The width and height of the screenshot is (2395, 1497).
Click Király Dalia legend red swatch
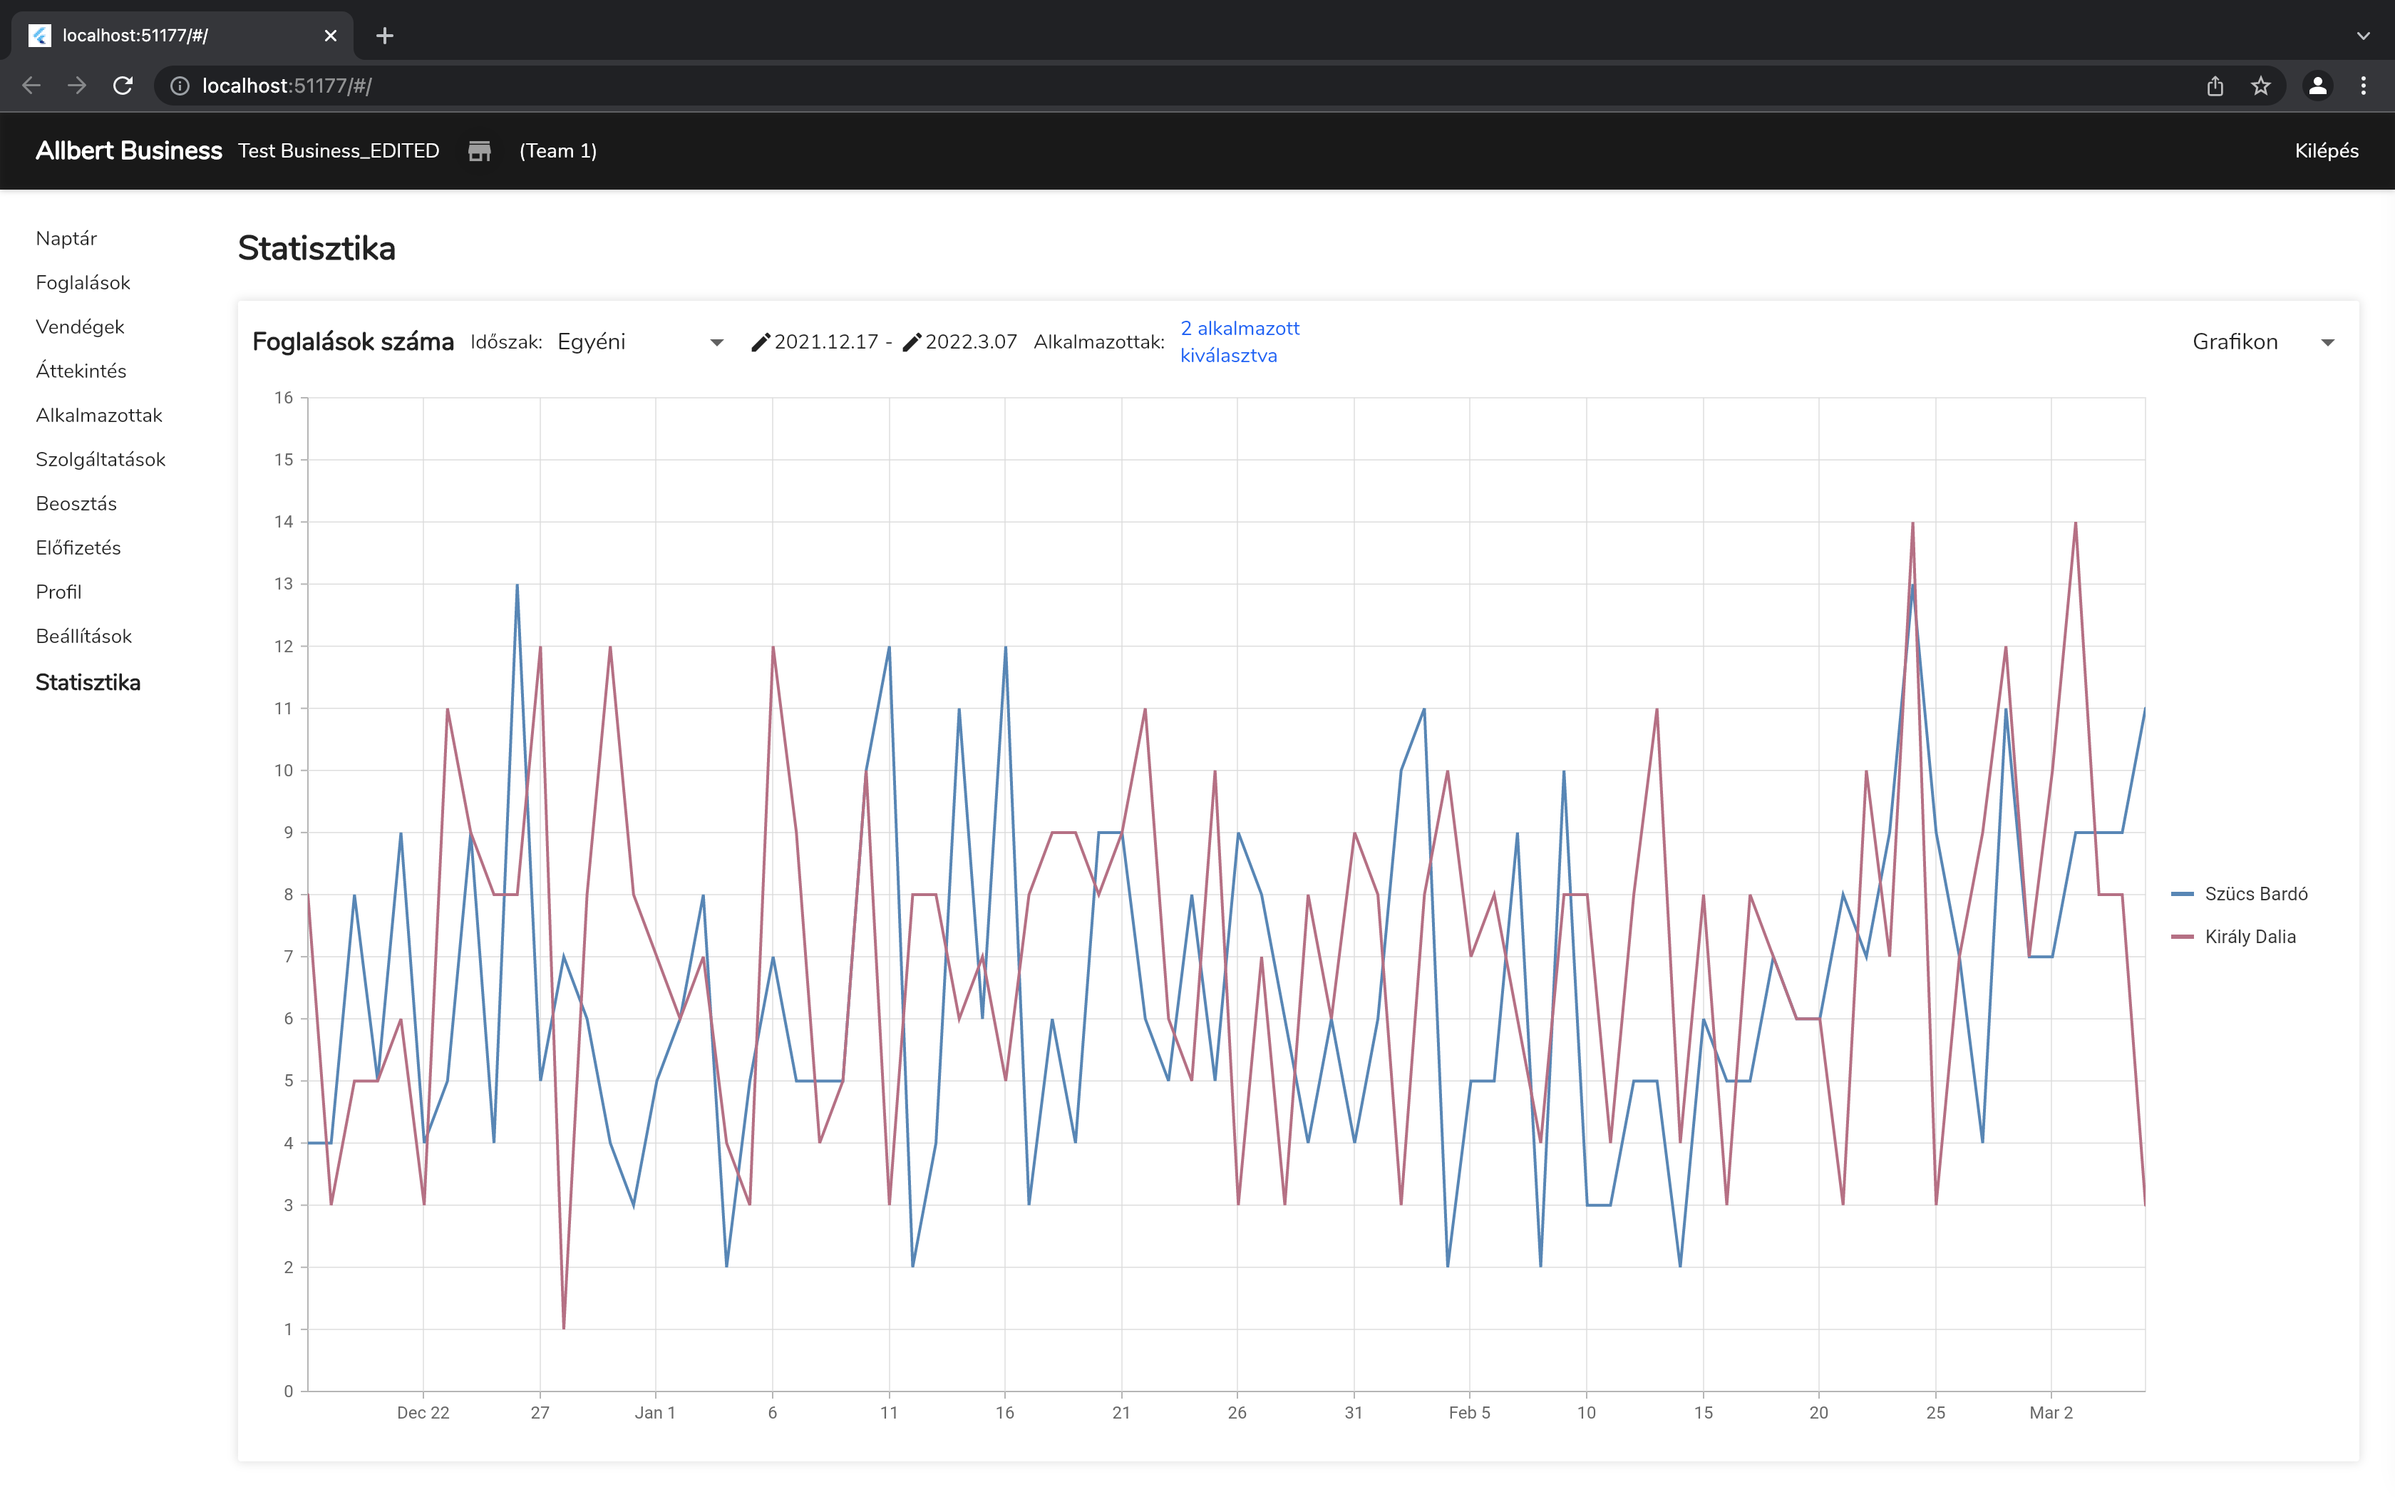2181,937
